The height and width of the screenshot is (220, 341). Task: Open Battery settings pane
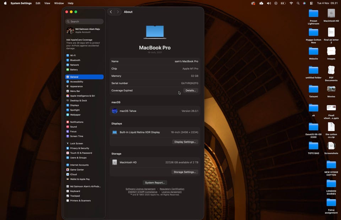tap(74, 70)
